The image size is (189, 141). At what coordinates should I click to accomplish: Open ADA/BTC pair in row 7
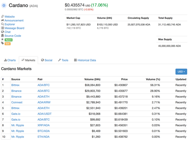pos(43,119)
